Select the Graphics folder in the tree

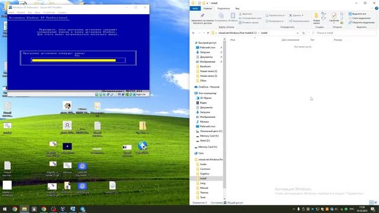point(204,173)
